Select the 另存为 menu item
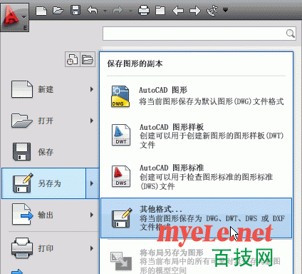Viewport: 302px width, 274px height. (44, 183)
